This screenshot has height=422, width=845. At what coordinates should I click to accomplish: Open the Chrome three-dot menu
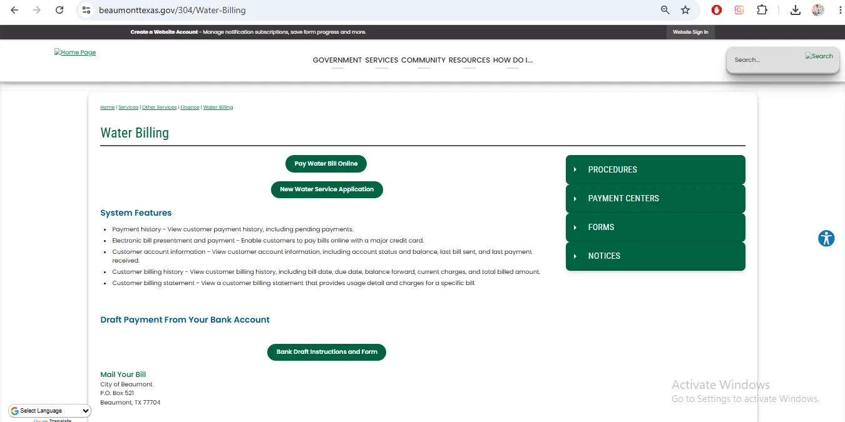click(840, 10)
